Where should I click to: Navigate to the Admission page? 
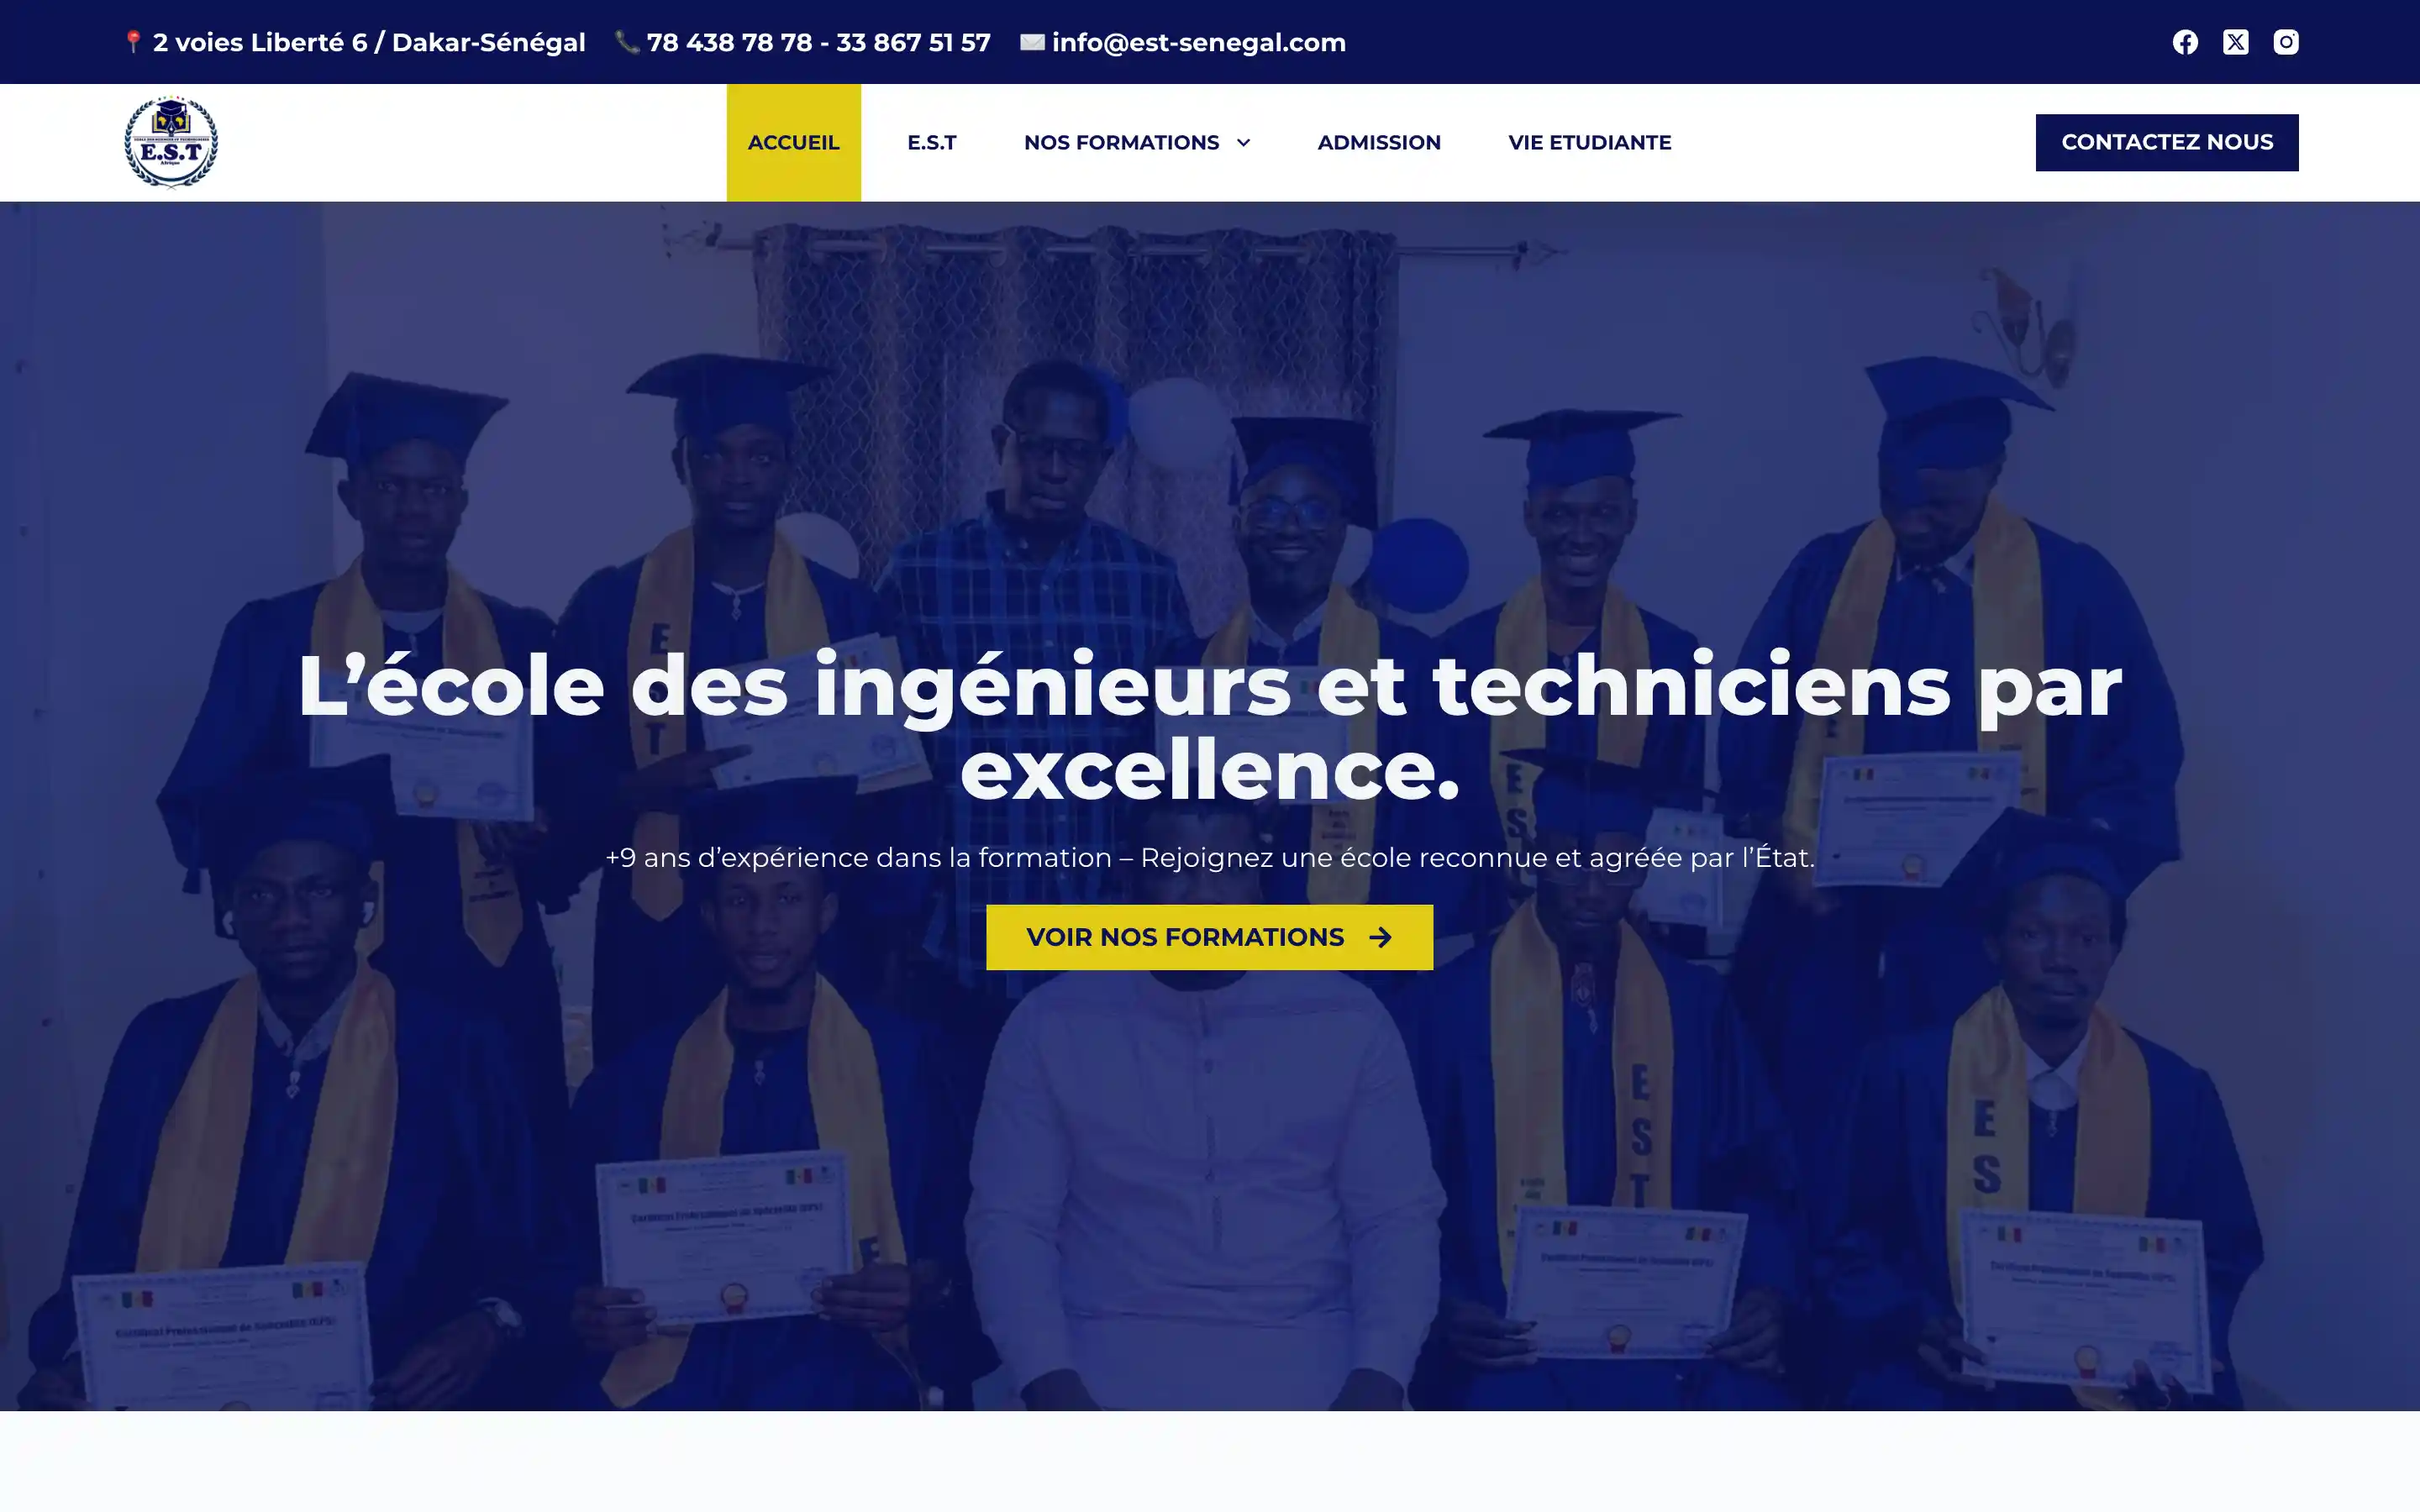(1379, 143)
